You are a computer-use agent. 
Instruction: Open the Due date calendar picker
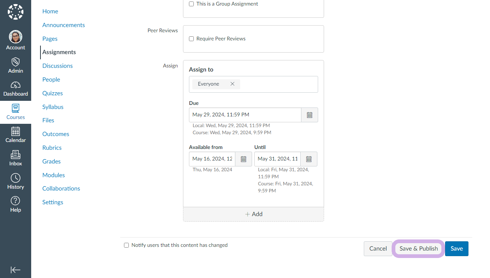(310, 115)
